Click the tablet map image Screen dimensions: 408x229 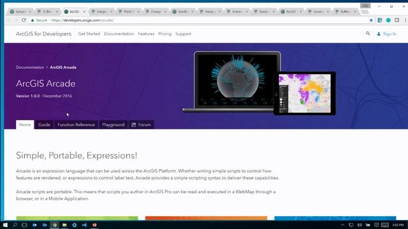tap(305, 94)
